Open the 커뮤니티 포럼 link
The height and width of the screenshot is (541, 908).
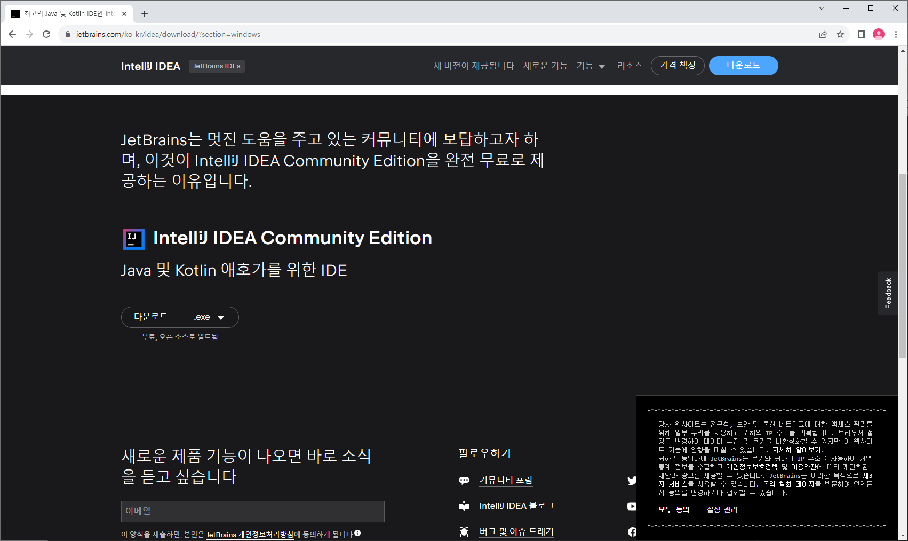506,480
